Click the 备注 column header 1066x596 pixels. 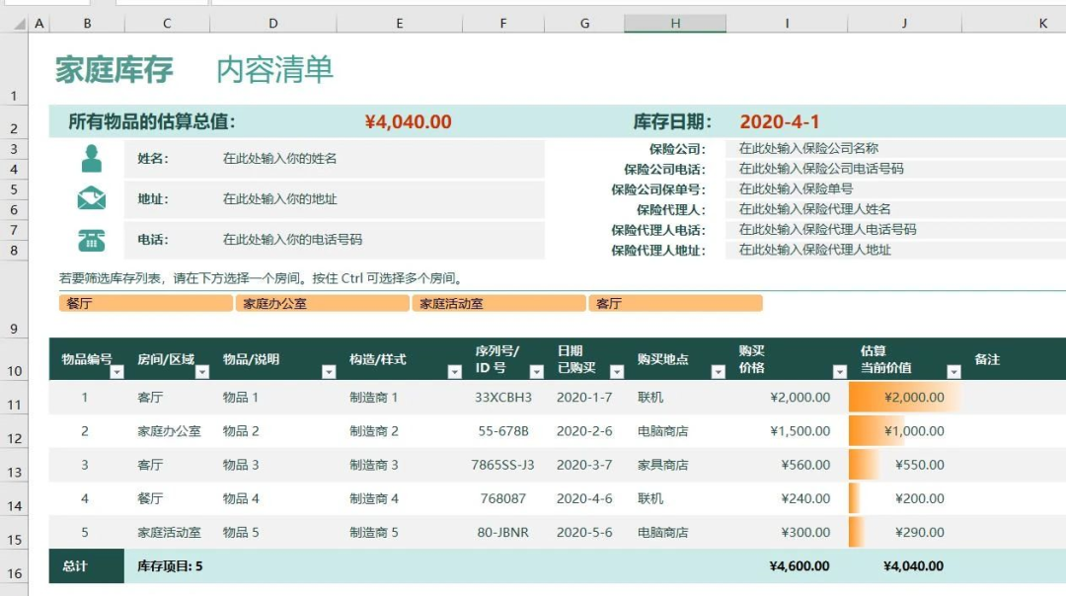pyautogui.click(x=986, y=359)
